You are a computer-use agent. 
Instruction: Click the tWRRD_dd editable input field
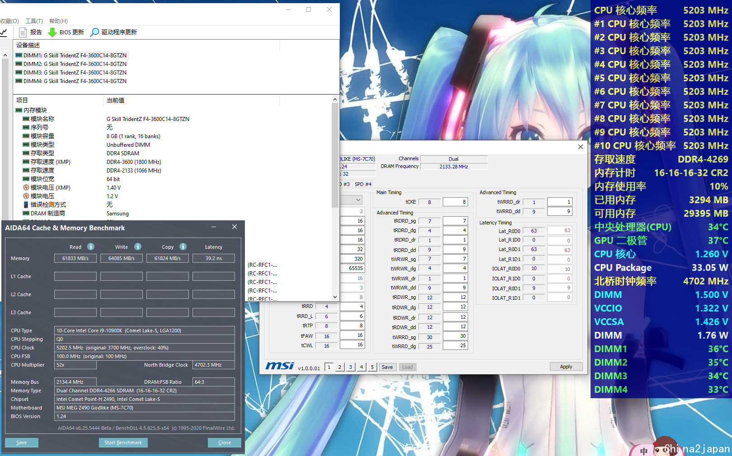pos(559,211)
